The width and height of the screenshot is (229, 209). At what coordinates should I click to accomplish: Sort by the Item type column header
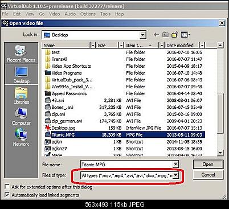[142, 46]
